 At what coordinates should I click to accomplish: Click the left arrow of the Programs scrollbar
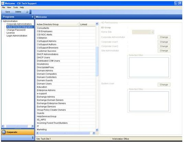pyautogui.click(x=3, y=126)
